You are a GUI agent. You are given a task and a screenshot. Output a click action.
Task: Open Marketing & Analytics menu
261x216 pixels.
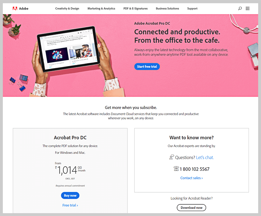101,8
